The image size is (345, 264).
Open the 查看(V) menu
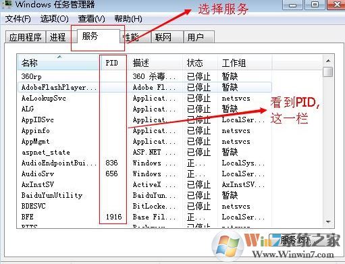91,19
